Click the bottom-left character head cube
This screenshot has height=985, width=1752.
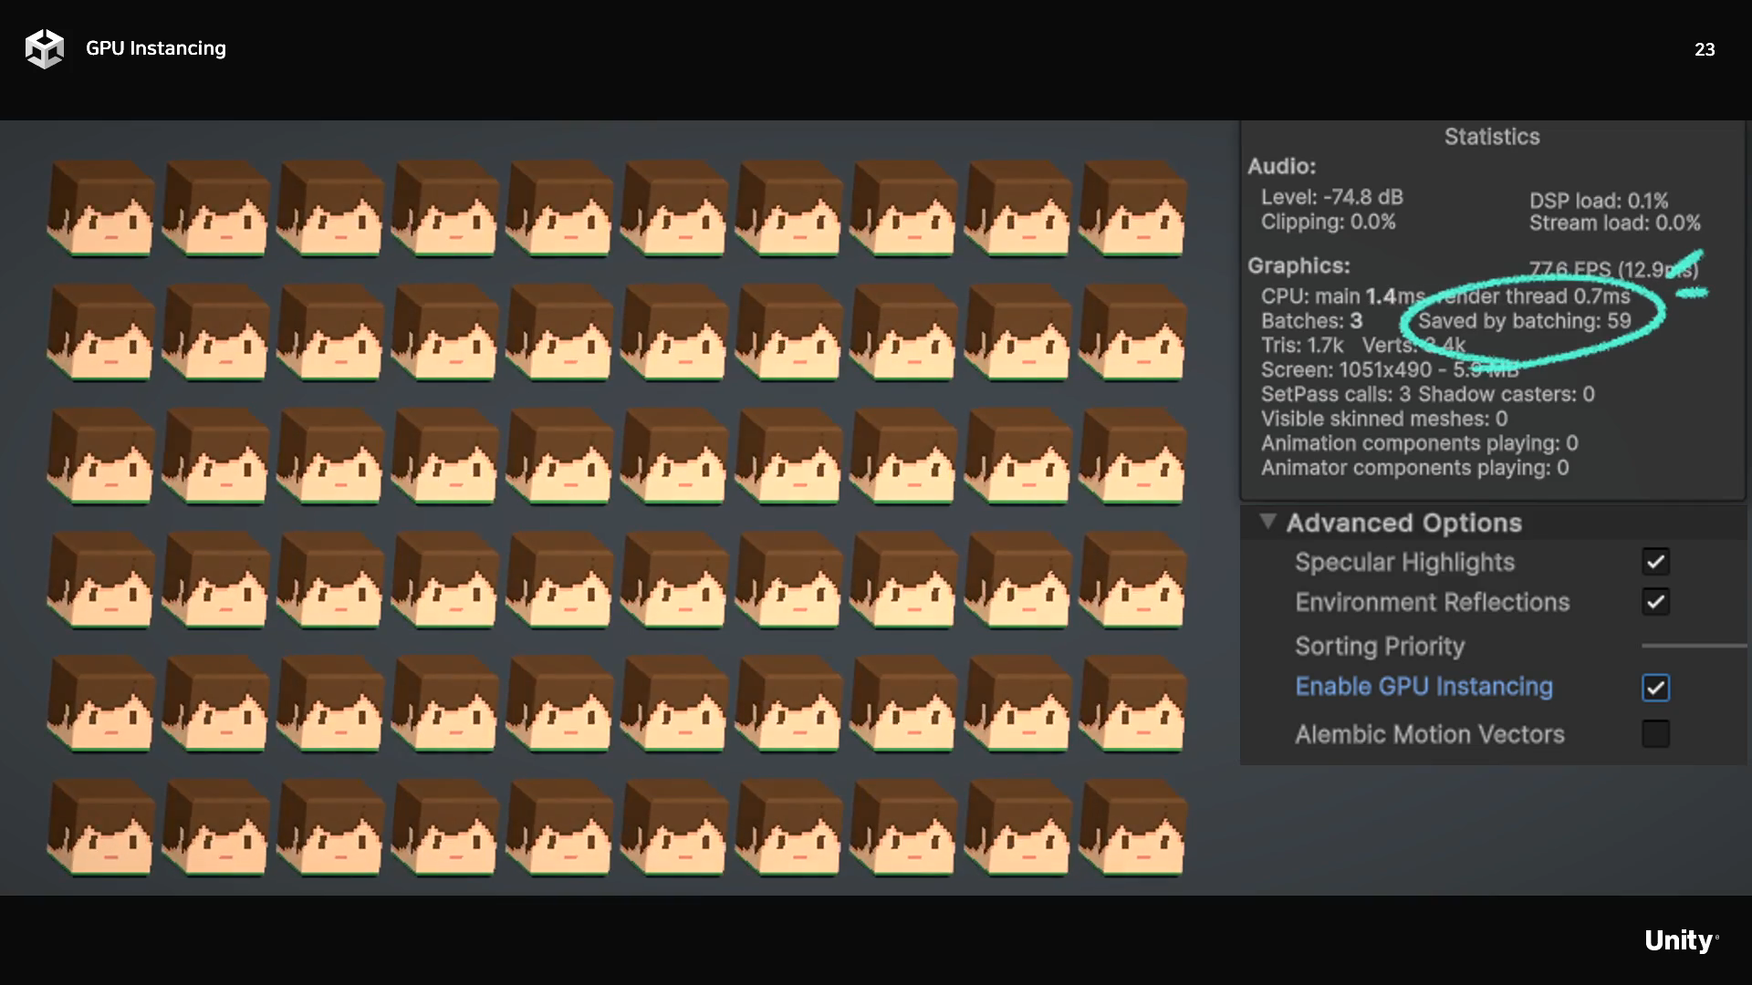click(101, 826)
